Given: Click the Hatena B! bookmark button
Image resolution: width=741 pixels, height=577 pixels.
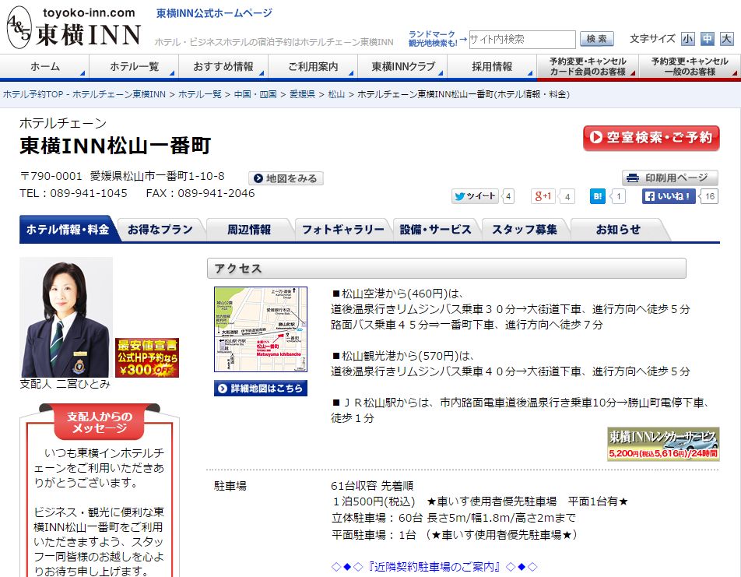Looking at the screenshot, I should [597, 196].
